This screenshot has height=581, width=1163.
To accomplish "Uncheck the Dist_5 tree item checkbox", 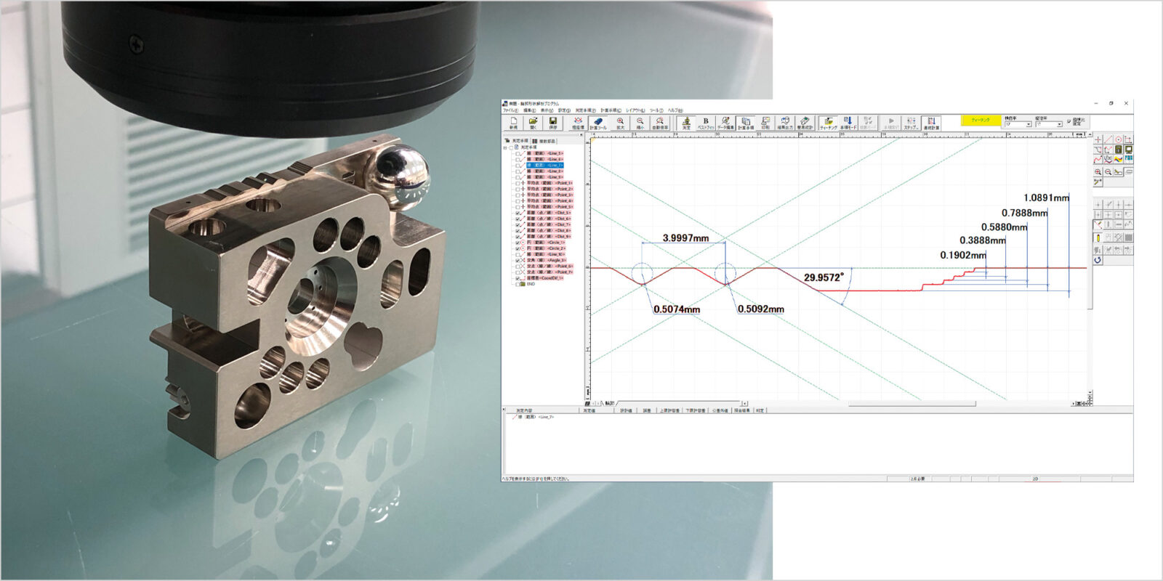I will click(x=518, y=213).
